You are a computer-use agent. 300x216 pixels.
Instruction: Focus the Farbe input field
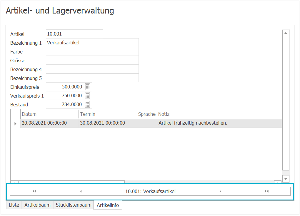coord(92,52)
